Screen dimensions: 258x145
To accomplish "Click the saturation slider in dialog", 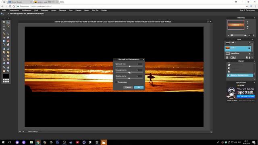I will pos(129,72).
